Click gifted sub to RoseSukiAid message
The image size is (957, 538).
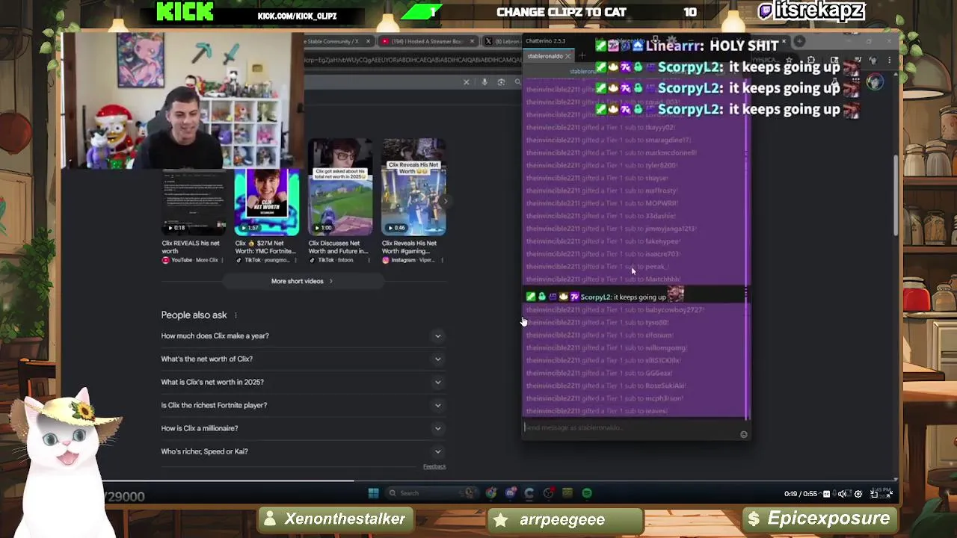tap(606, 386)
